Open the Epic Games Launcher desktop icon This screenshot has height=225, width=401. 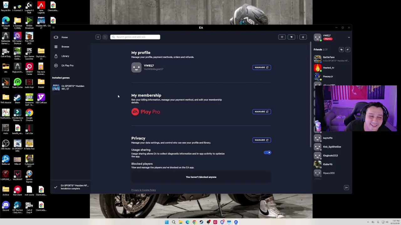point(29,53)
